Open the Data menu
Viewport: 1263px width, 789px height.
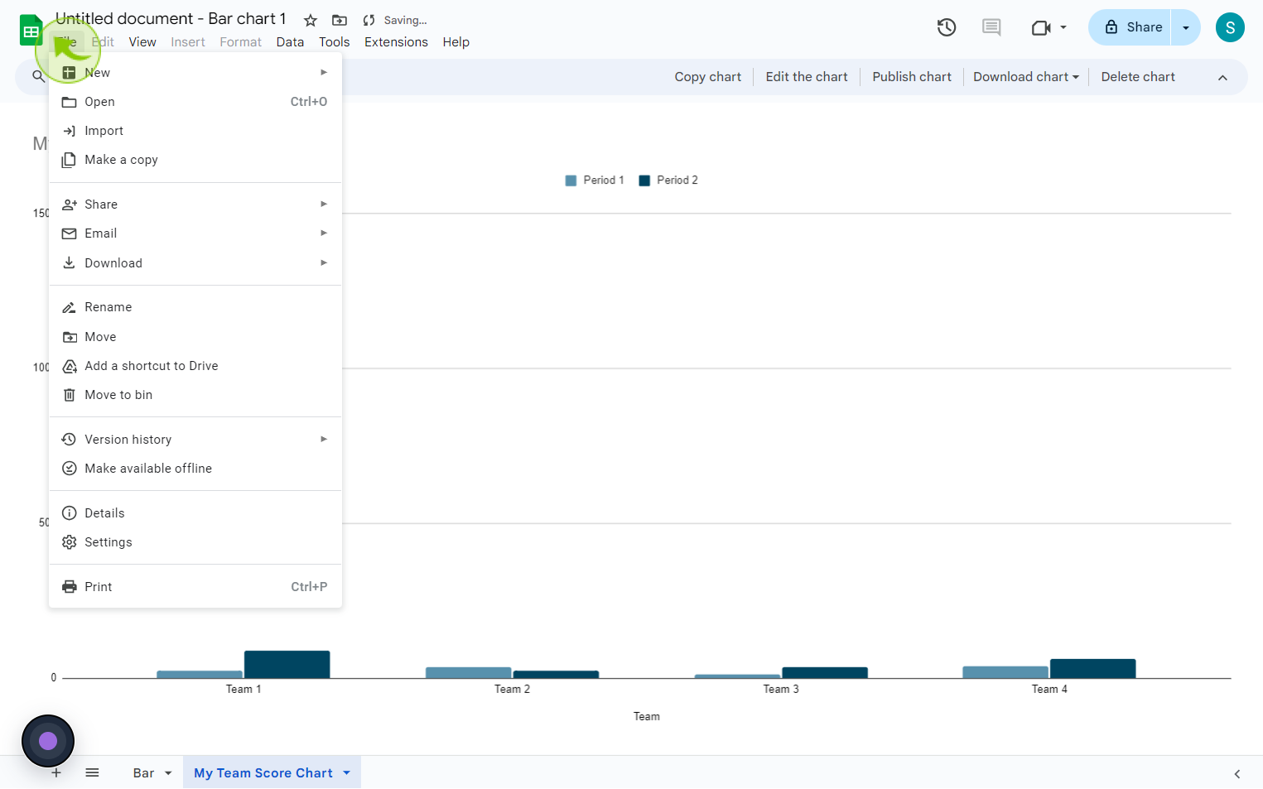point(290,42)
